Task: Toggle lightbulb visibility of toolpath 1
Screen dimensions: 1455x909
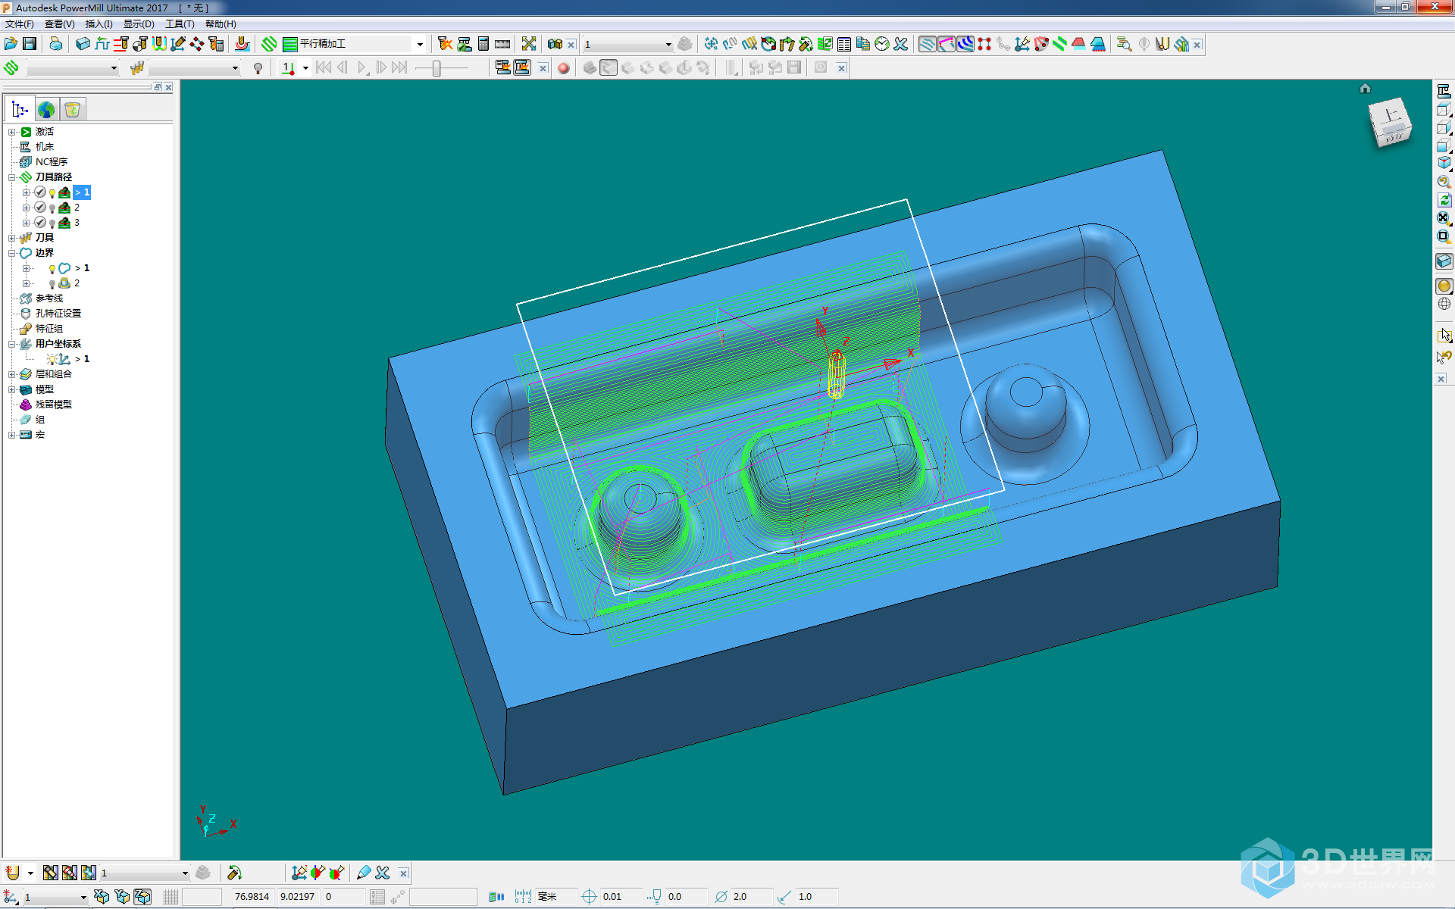Action: [x=52, y=193]
